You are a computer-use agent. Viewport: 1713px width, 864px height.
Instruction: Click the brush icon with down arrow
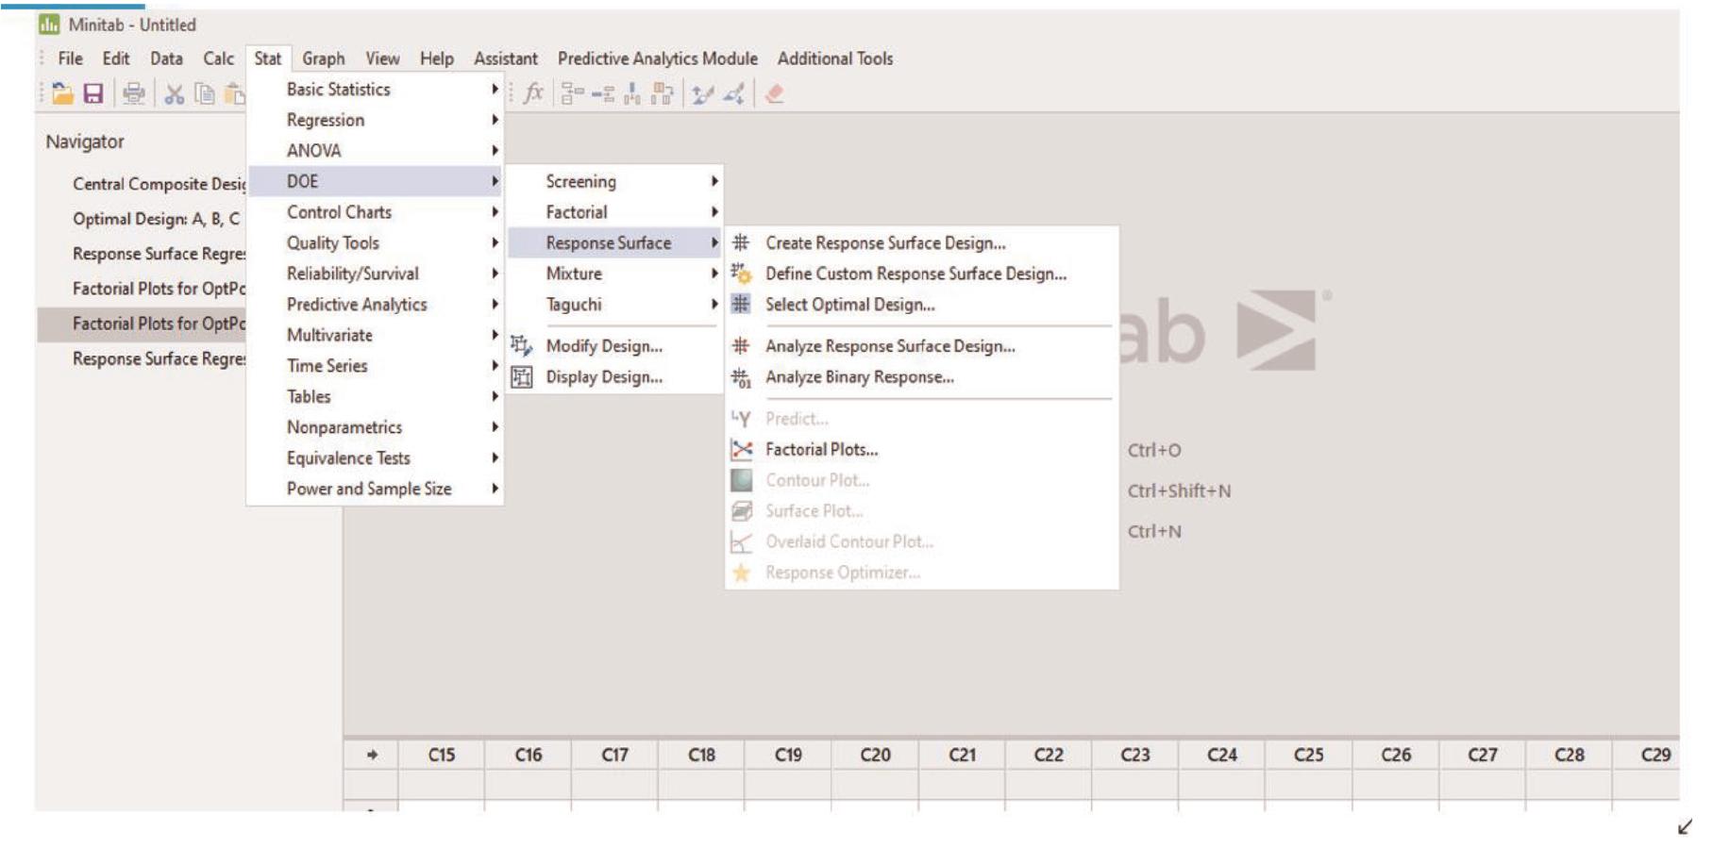coord(733,93)
